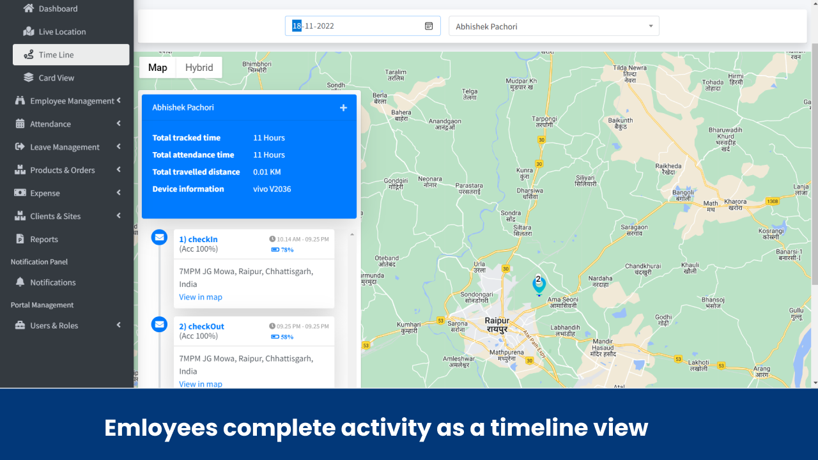Open the Dashboard from the sidebar
The width and height of the screenshot is (818, 460).
tap(56, 8)
